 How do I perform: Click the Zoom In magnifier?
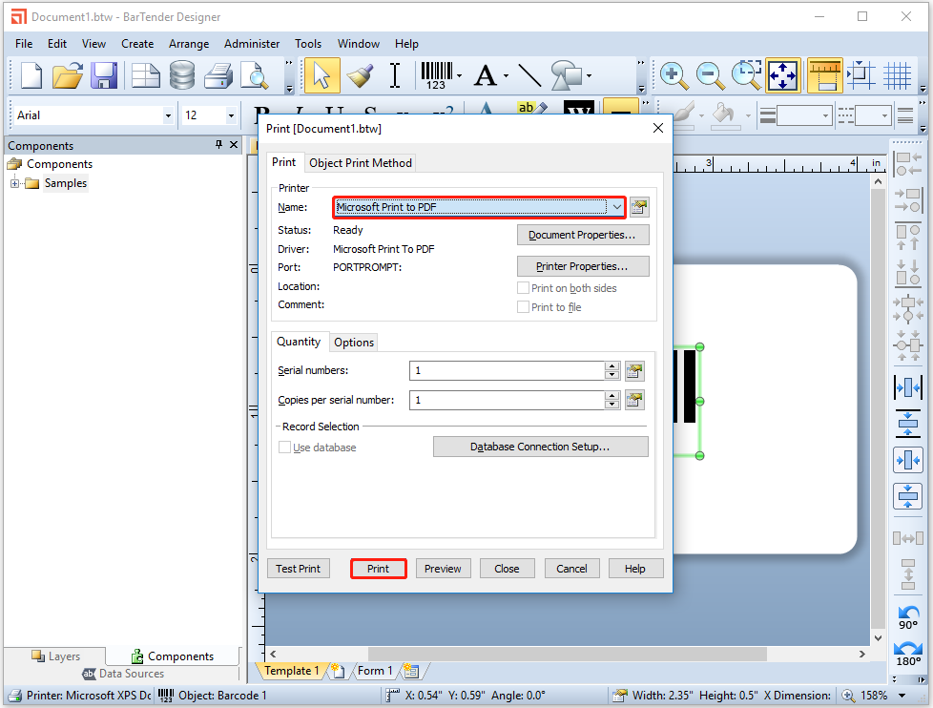click(674, 75)
